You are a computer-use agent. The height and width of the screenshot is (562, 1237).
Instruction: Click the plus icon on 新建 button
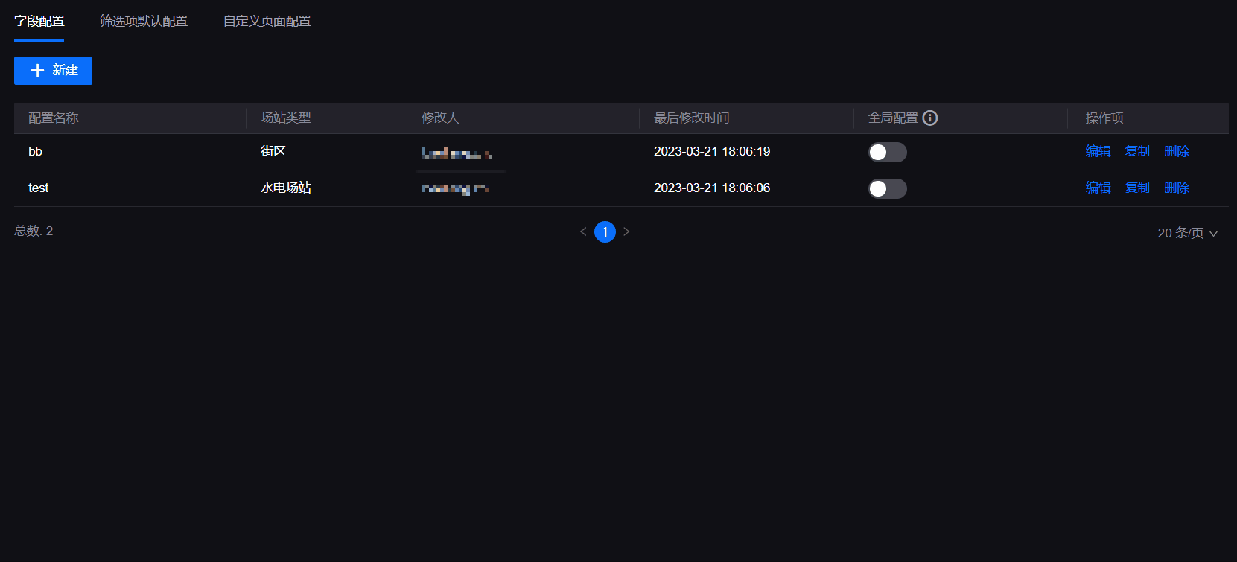tap(37, 71)
